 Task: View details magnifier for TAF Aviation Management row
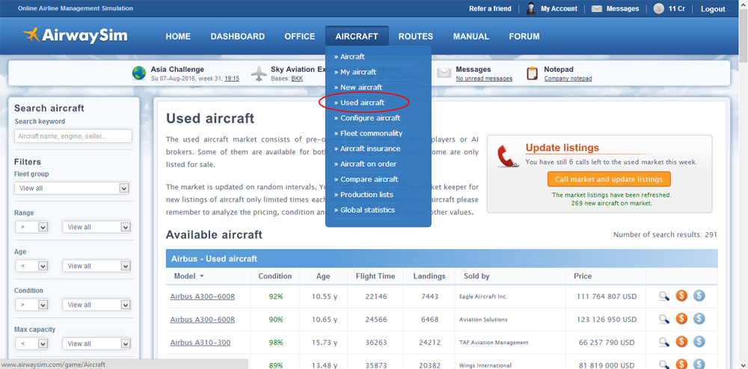(x=664, y=342)
